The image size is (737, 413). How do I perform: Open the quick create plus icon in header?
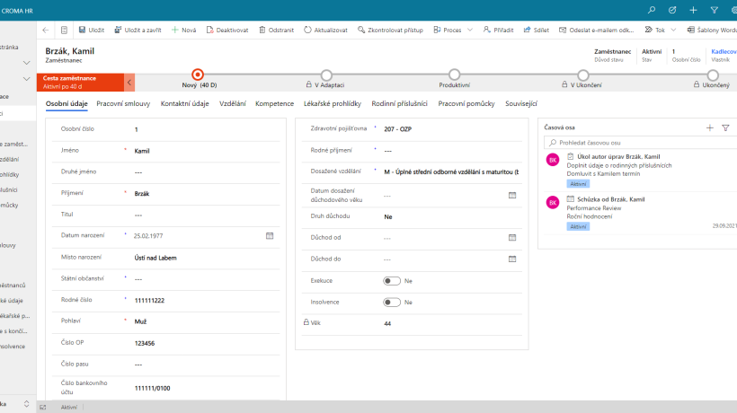[x=693, y=10]
